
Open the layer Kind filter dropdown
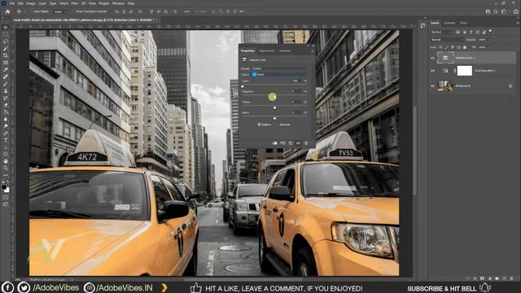coord(442,32)
